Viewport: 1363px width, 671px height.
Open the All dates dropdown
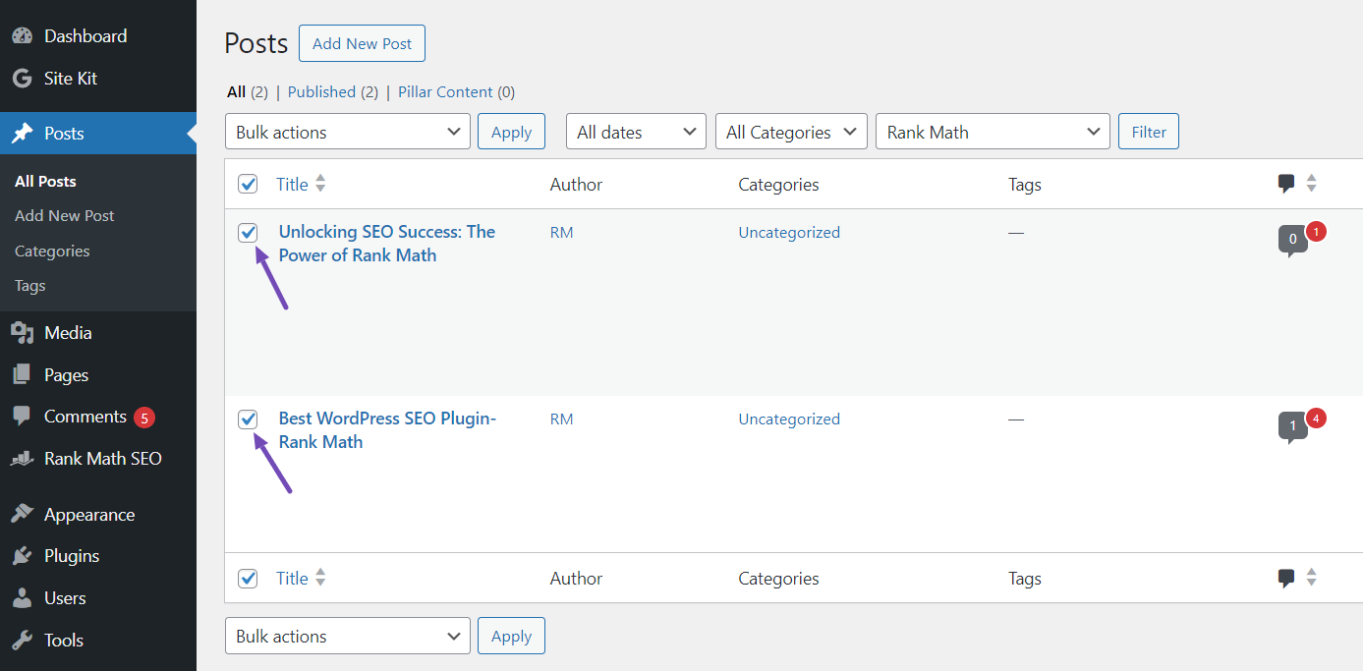pos(636,132)
